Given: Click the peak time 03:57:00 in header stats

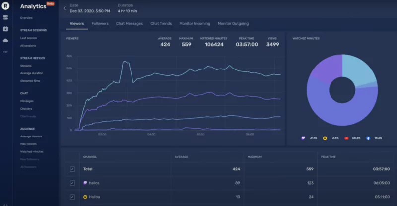Looking at the screenshot, I should (x=247, y=44).
